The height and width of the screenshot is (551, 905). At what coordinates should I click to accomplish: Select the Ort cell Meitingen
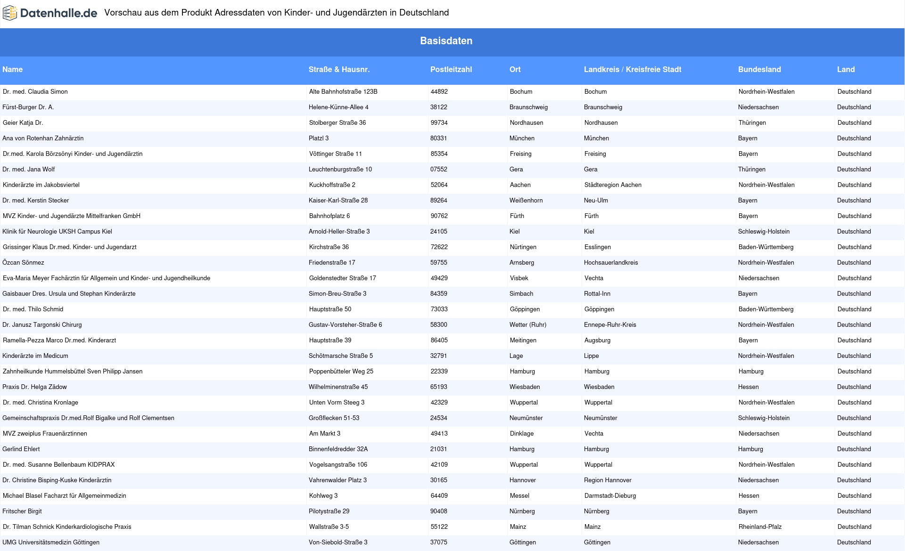coord(523,340)
